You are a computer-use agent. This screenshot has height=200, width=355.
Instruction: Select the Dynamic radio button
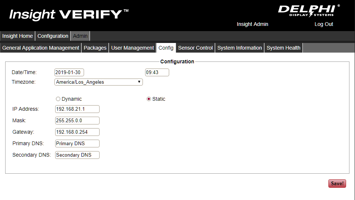tap(58, 99)
